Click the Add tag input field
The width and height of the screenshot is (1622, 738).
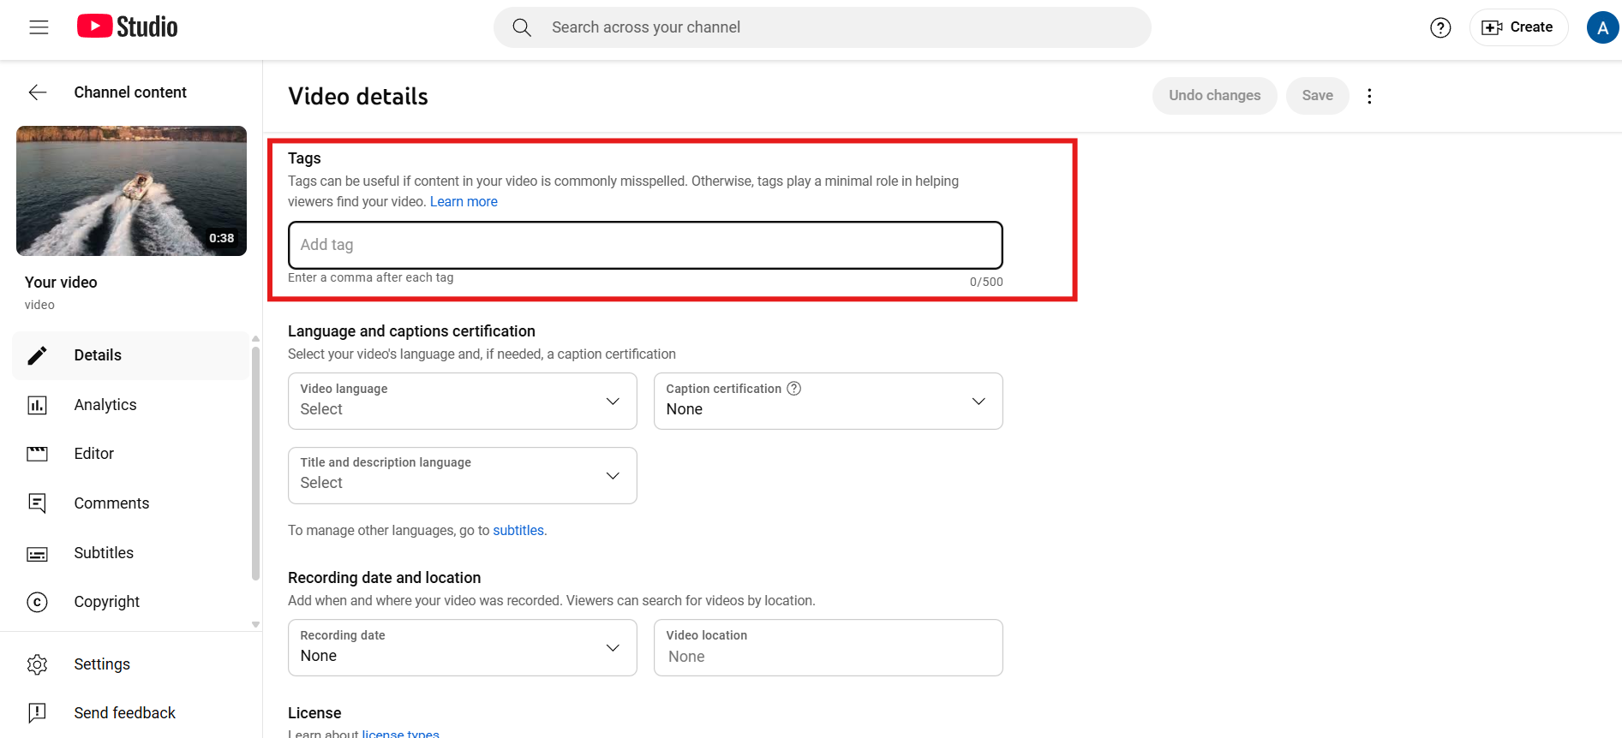[x=644, y=245]
